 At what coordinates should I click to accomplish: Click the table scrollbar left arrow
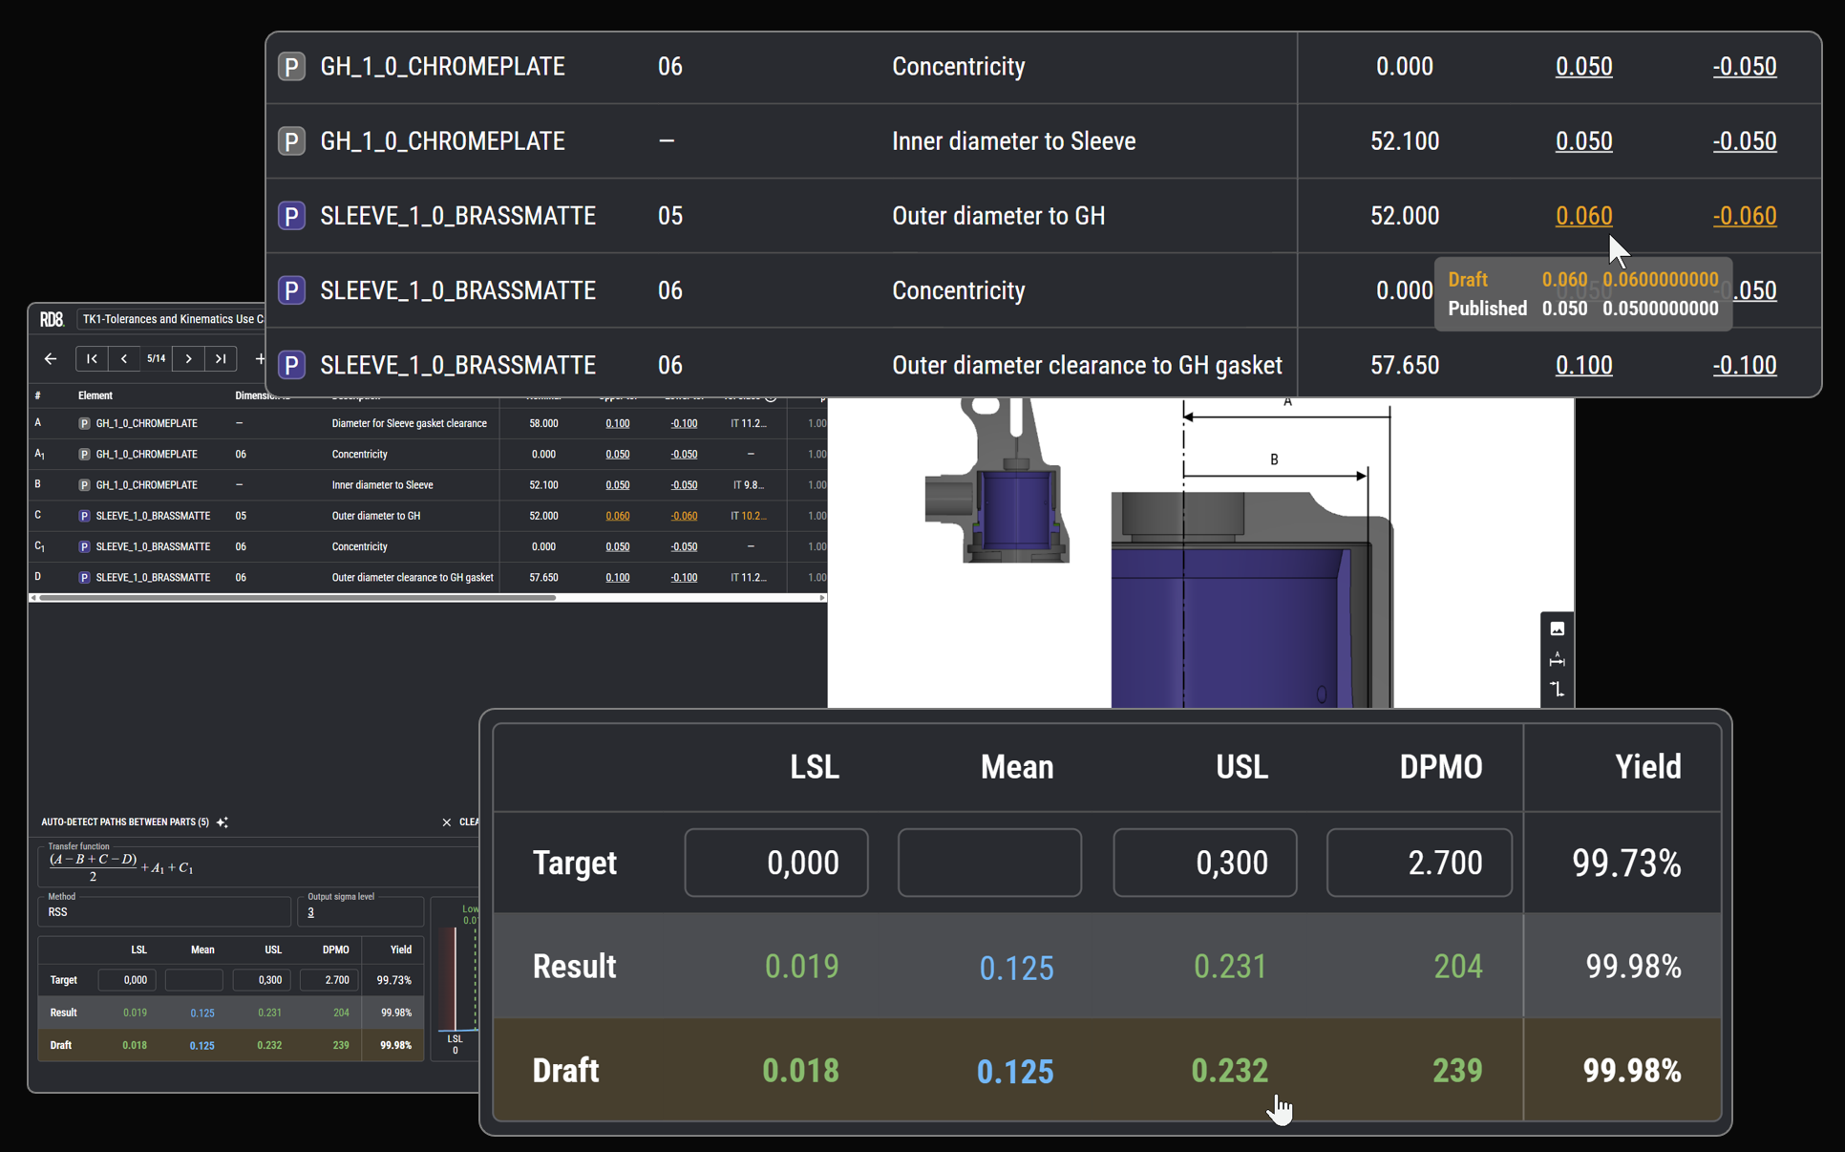34,598
